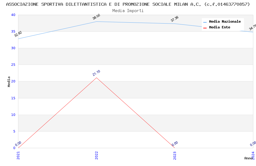This screenshot has width=256, height=166.
Task: Click the 40 y-axis tick label
Action: [13, 15]
